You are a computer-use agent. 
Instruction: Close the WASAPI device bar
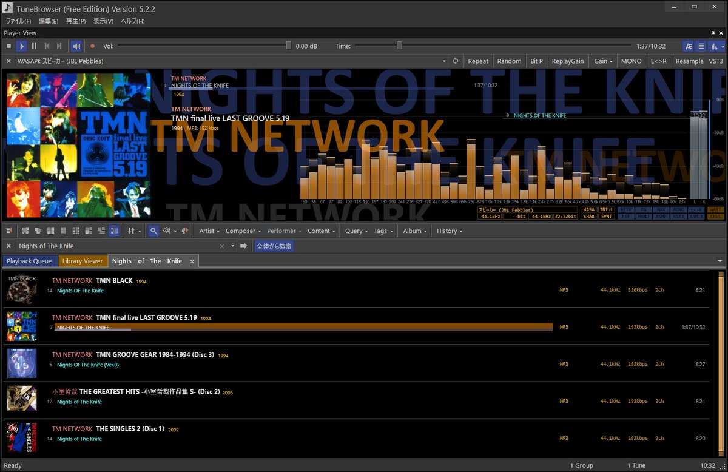pyautogui.click(x=9, y=61)
